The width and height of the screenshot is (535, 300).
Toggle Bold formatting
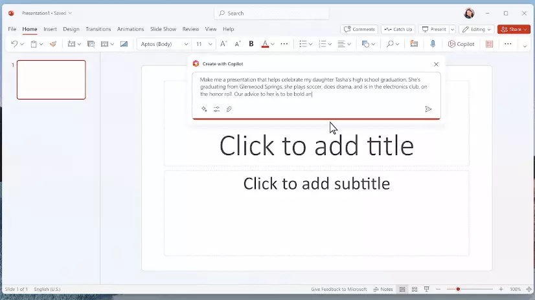[x=251, y=44]
